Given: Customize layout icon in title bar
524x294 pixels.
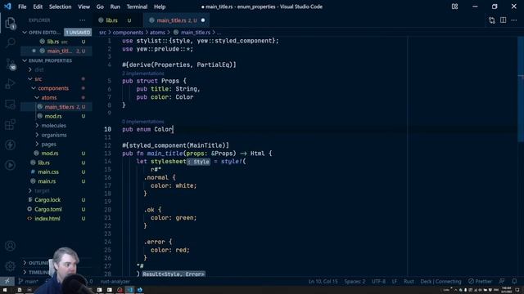Looking at the screenshot, I should click(x=454, y=7).
